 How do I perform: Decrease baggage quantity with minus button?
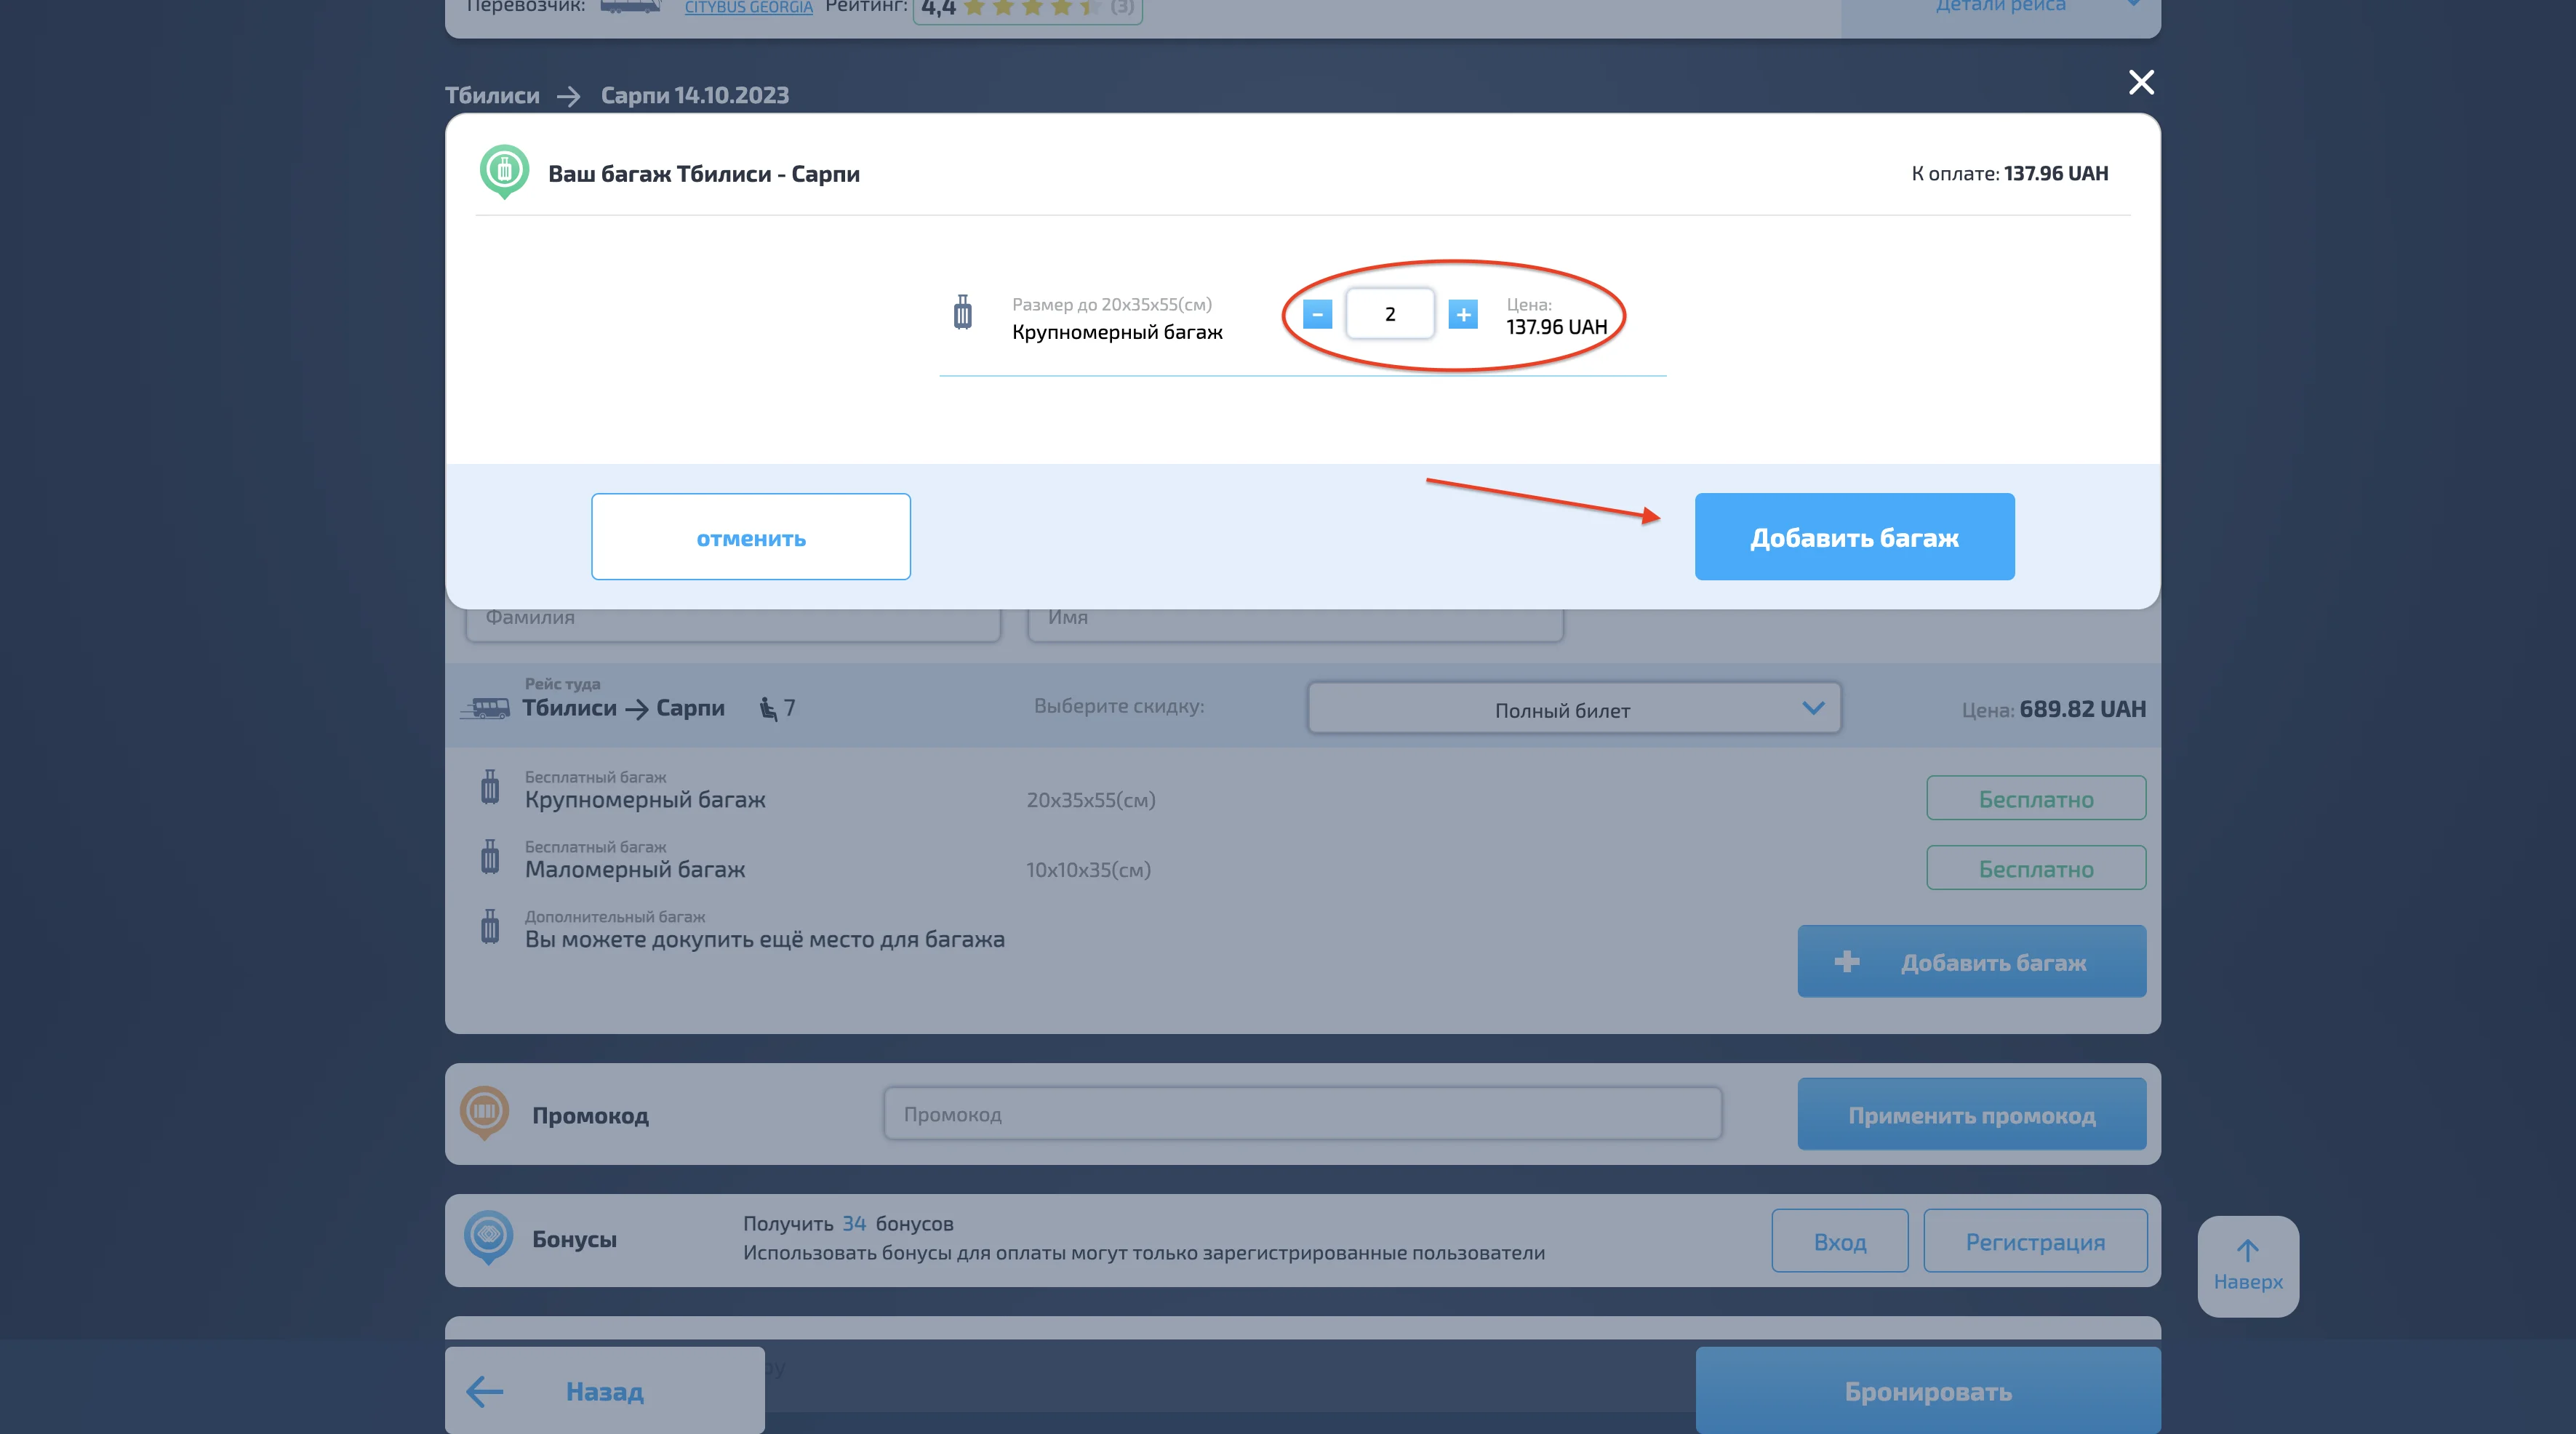pyautogui.click(x=1317, y=315)
